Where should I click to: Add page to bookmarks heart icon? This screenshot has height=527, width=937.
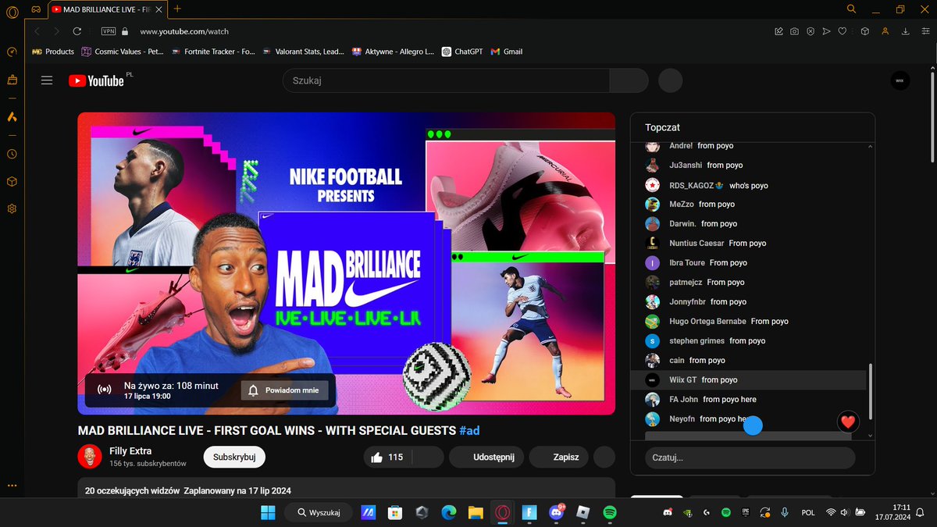click(x=843, y=31)
